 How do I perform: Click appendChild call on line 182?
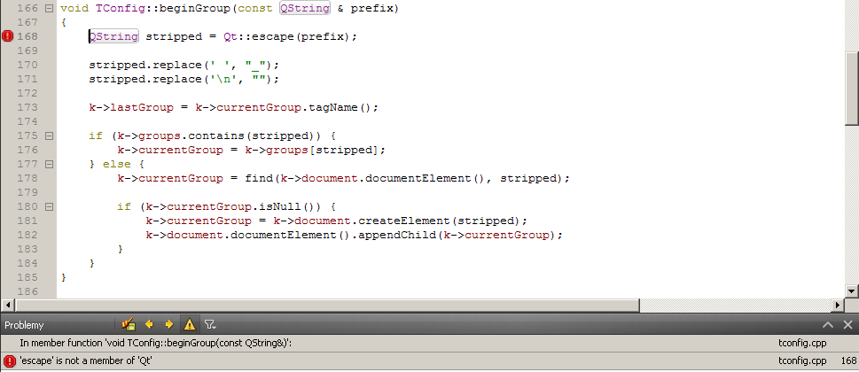click(398, 236)
